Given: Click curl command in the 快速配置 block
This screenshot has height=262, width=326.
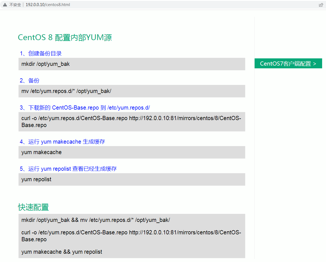Looking at the screenshot, I should coord(131,236).
